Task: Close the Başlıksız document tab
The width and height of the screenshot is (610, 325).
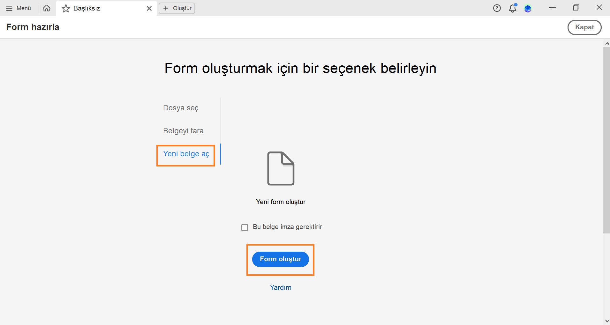Action: click(x=149, y=8)
